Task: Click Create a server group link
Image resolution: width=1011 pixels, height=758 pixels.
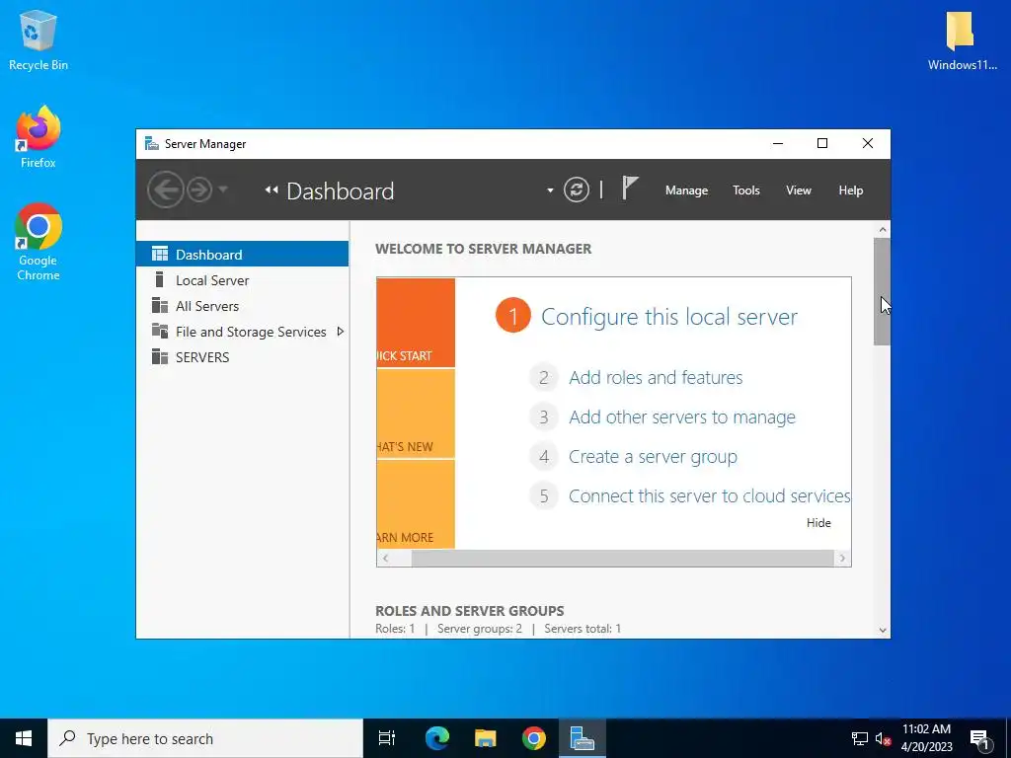Action: click(653, 456)
